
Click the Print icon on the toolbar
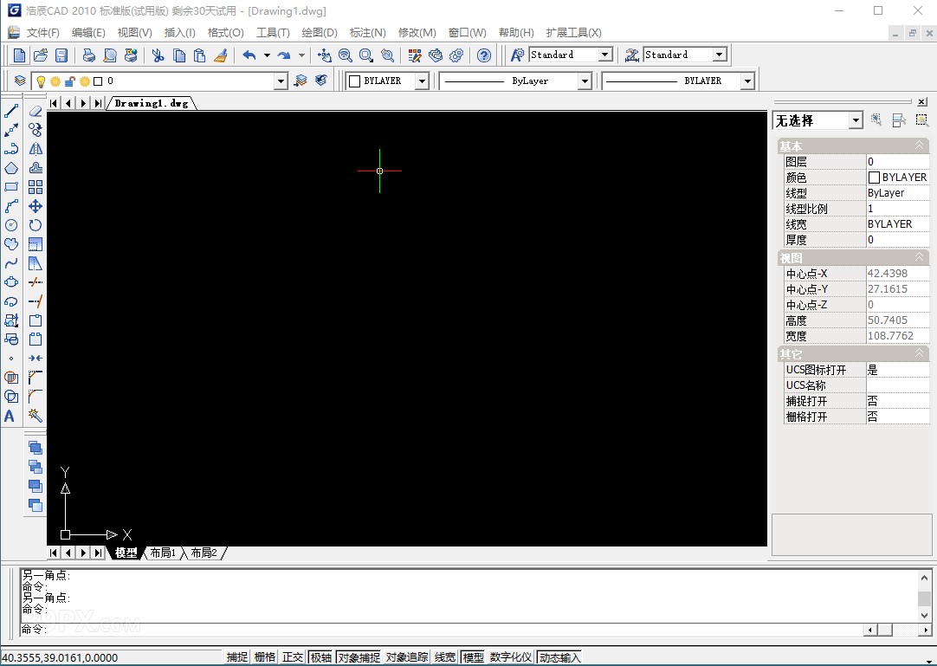pos(88,55)
